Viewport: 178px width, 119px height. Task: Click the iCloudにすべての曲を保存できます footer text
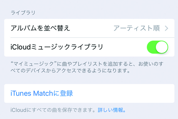coord(52,110)
